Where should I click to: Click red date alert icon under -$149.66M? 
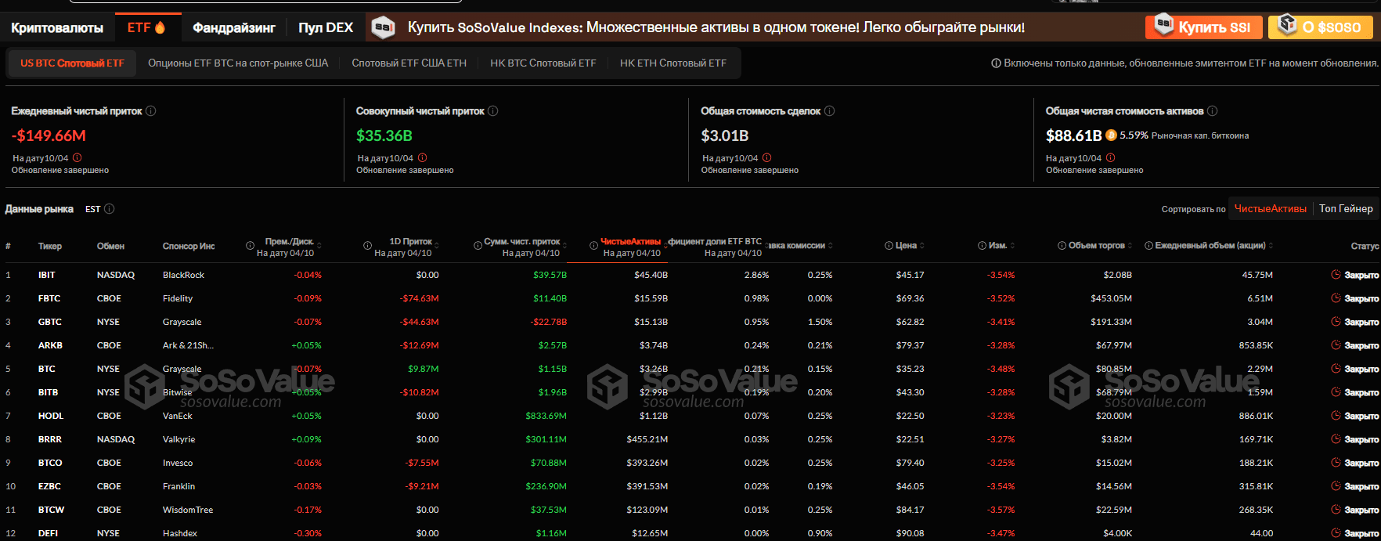coord(78,158)
